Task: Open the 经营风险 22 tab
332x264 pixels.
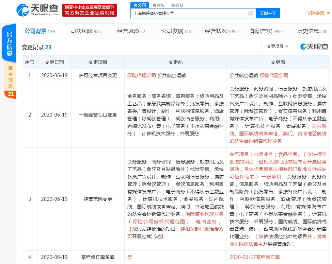Action: tap(131, 31)
